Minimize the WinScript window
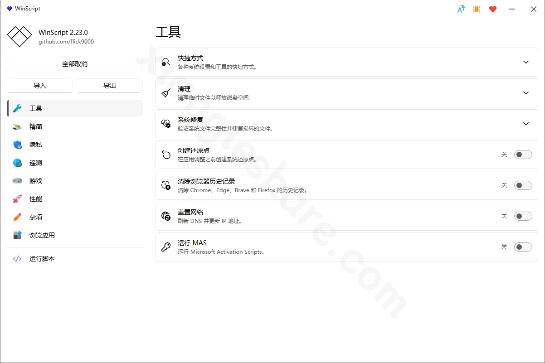 512,9
